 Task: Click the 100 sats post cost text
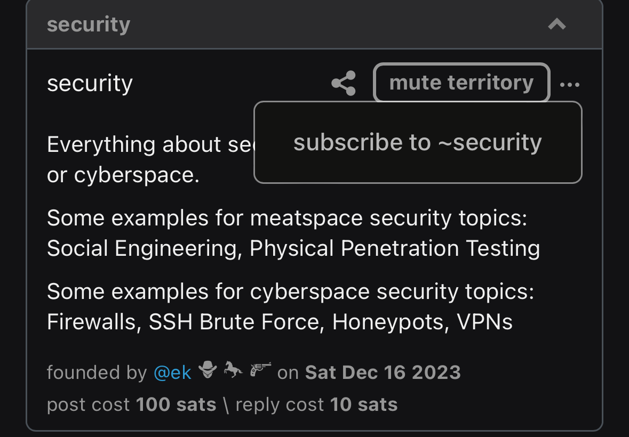(176, 404)
